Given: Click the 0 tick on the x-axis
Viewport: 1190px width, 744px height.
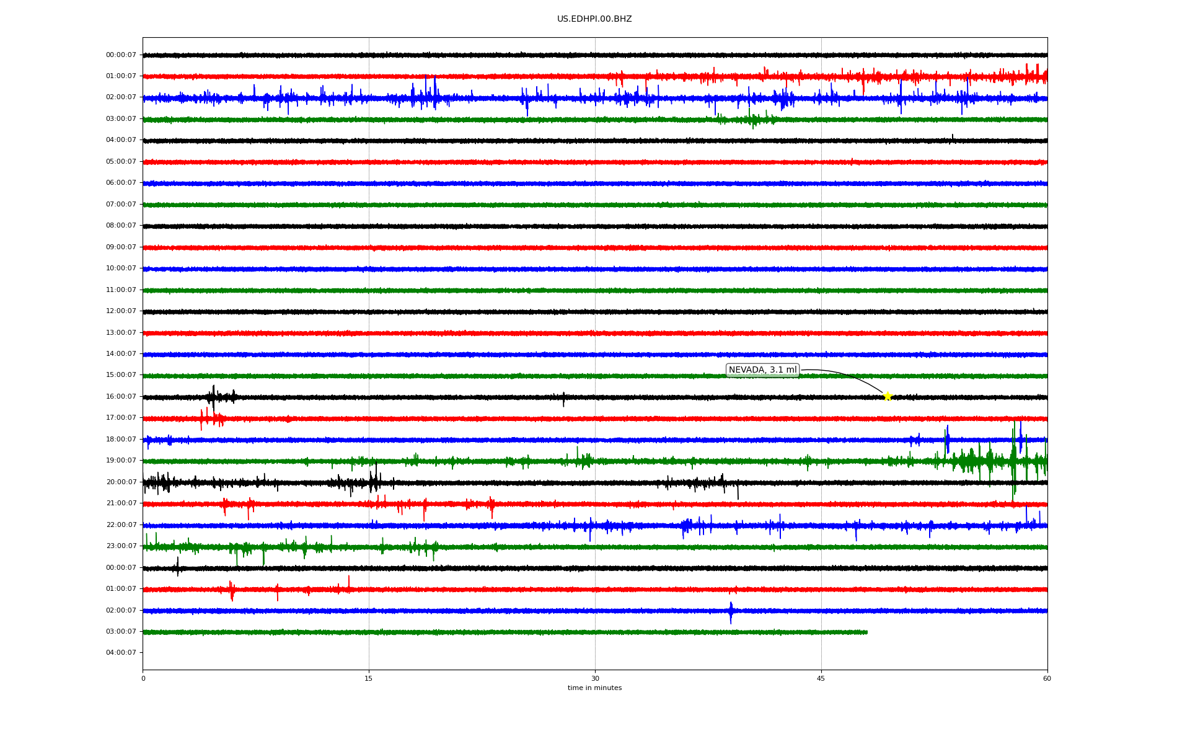Looking at the screenshot, I should (x=143, y=679).
